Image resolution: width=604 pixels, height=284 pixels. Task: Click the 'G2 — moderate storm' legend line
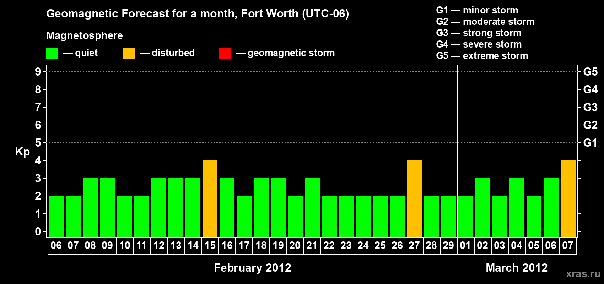[x=485, y=22]
